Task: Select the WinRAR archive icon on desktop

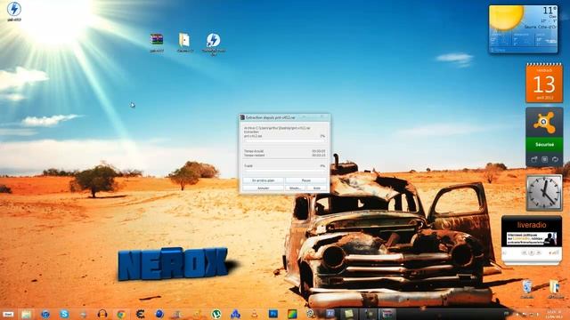Action: tap(157, 43)
